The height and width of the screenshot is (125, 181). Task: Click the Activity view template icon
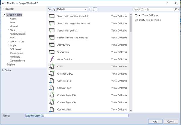coord(51,45)
